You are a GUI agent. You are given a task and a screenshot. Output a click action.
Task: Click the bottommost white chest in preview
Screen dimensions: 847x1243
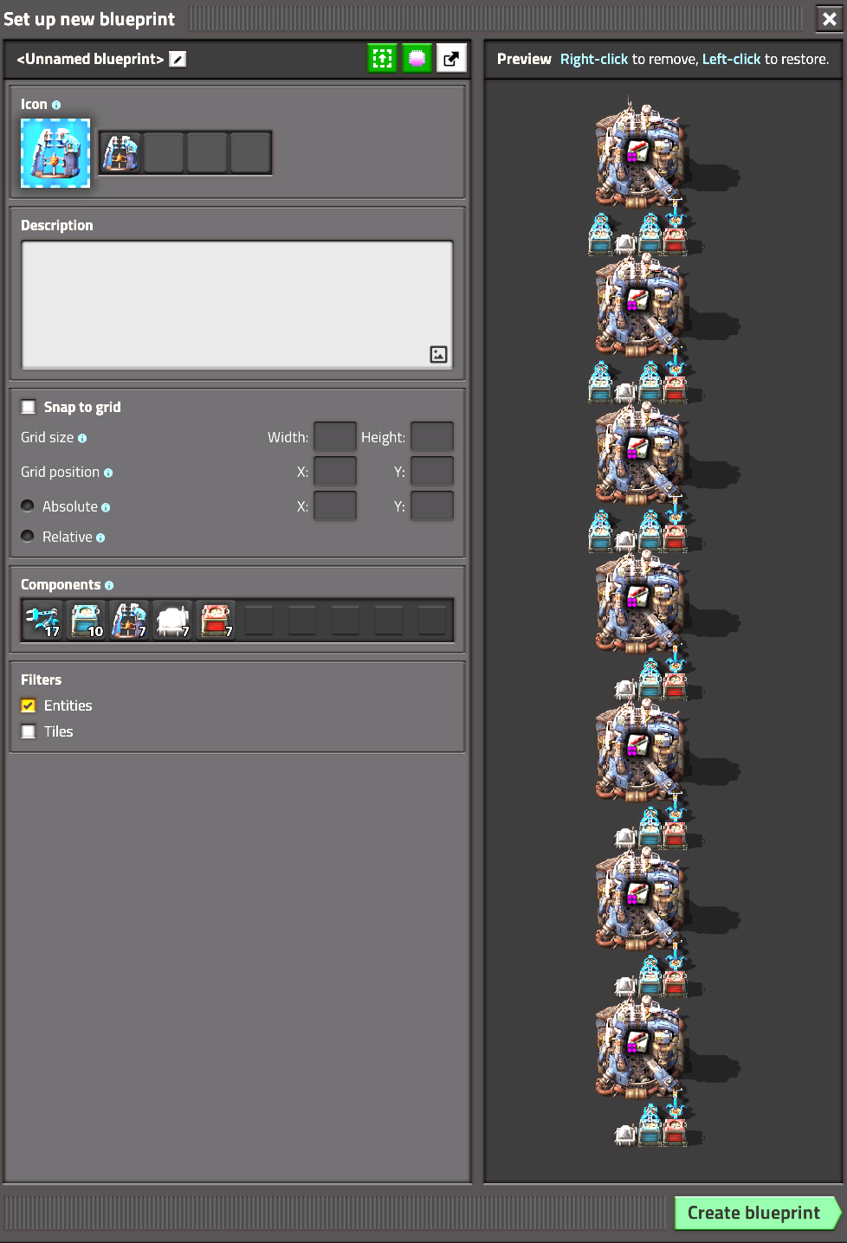pos(625,1134)
